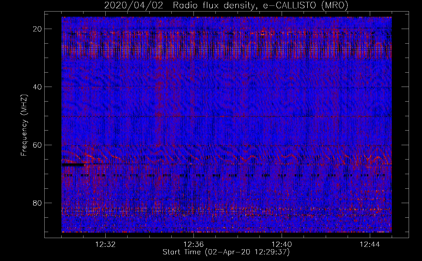Click the 60 MHz frequency tick label

pos(38,145)
